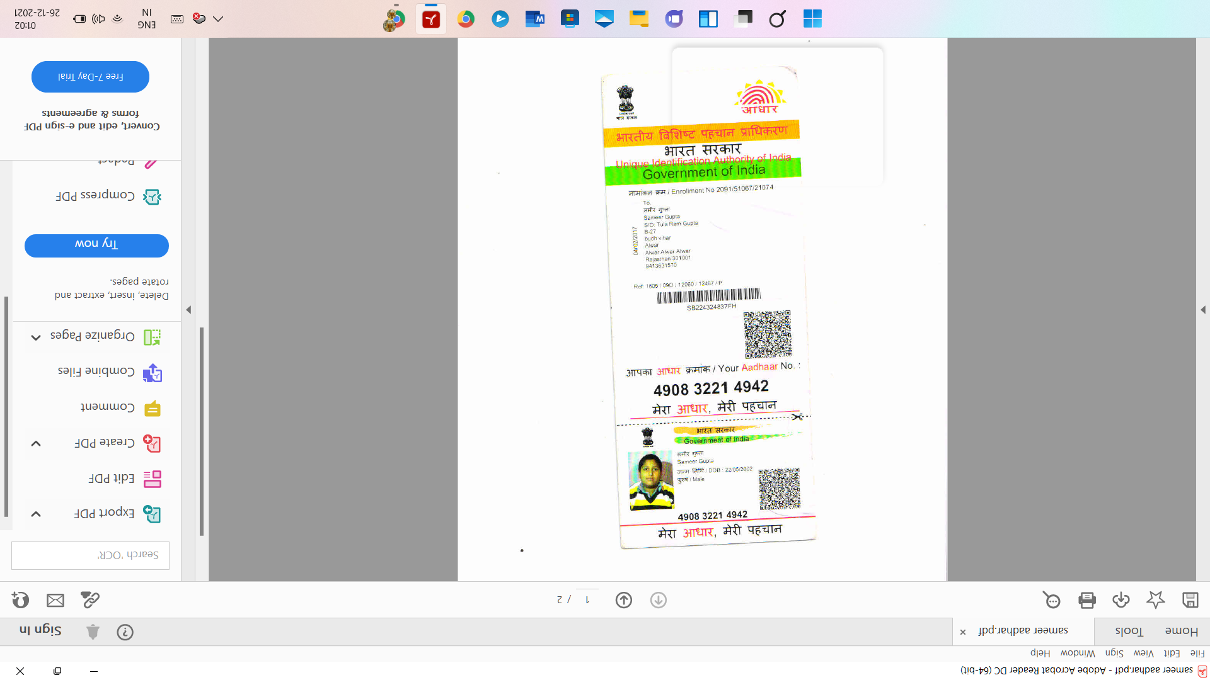Click the volume tray icon
The height and width of the screenshot is (680, 1210).
coord(98,19)
